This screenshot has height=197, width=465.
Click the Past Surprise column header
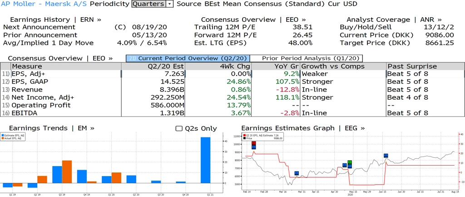(425, 66)
